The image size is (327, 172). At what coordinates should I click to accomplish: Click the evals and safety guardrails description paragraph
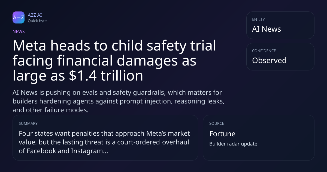coord(119,101)
